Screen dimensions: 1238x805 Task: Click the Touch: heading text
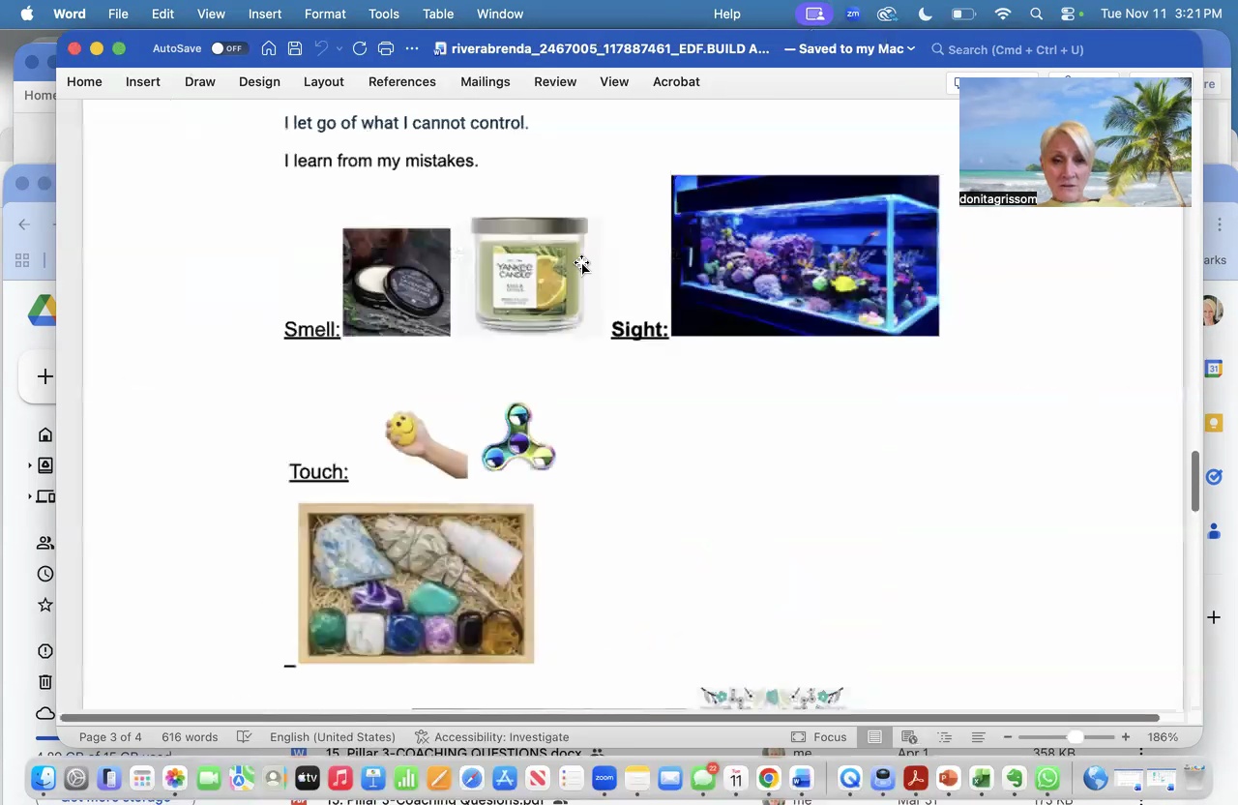pos(318,471)
